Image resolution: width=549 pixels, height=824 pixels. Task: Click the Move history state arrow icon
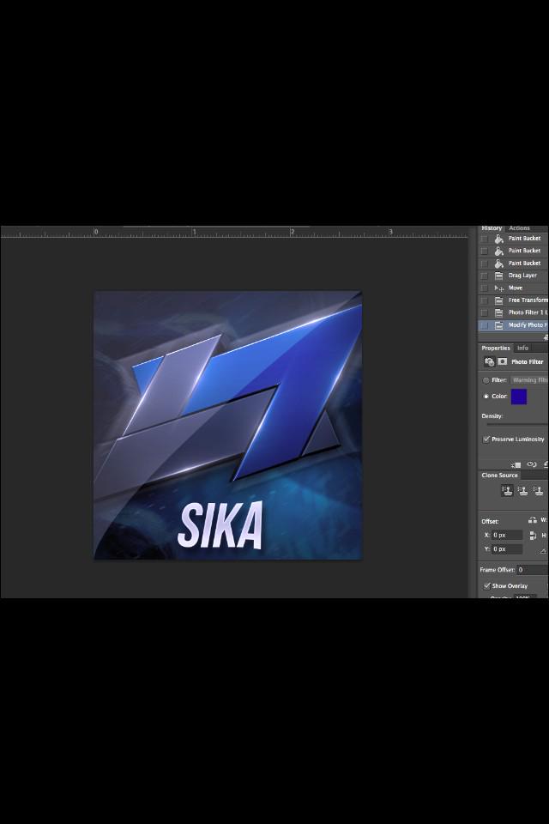[x=498, y=288]
